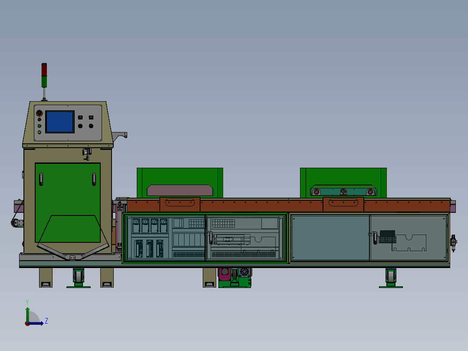Select the motor gearbox under the machine frame
This screenshot has height=351, width=468.
click(x=235, y=278)
